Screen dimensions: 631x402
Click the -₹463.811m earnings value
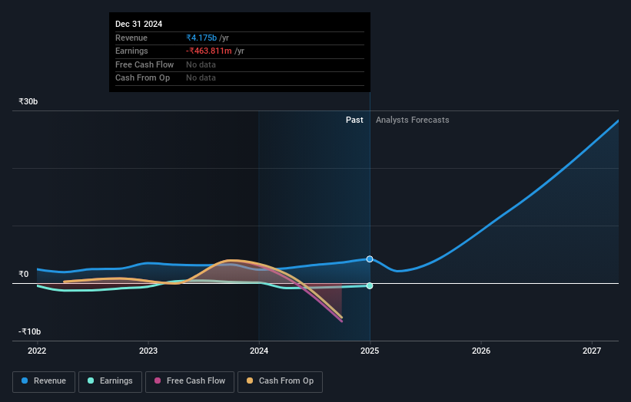[209, 51]
